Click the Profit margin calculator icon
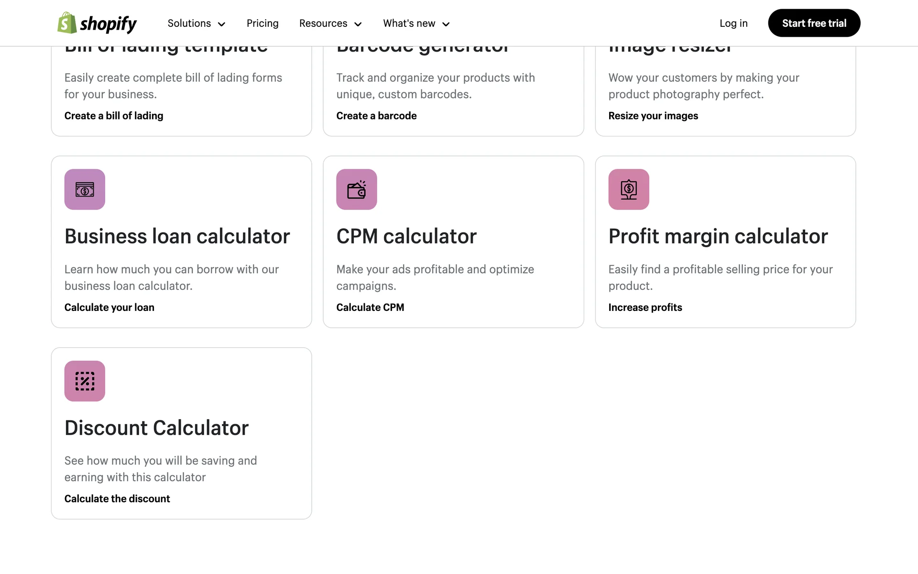This screenshot has width=918, height=574. coord(629,189)
